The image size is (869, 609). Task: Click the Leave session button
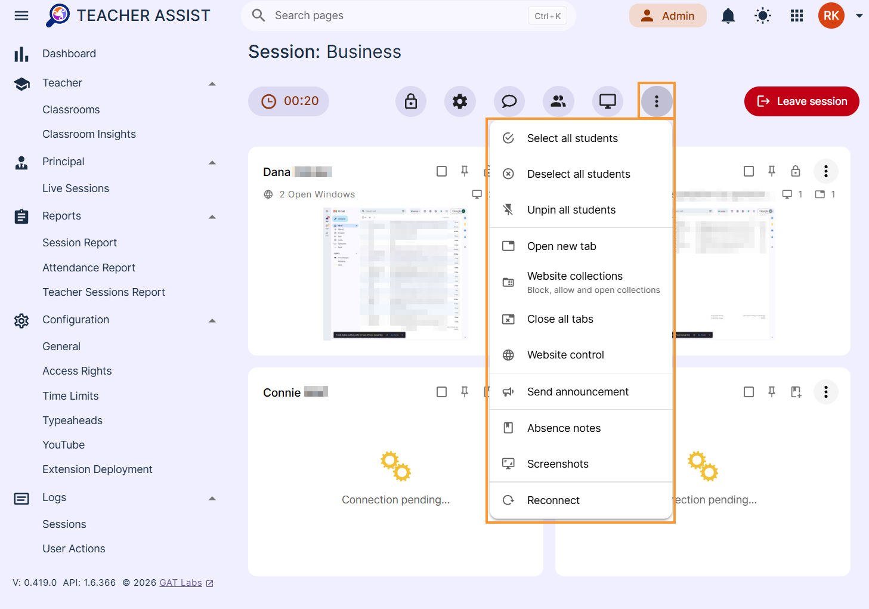click(x=802, y=101)
